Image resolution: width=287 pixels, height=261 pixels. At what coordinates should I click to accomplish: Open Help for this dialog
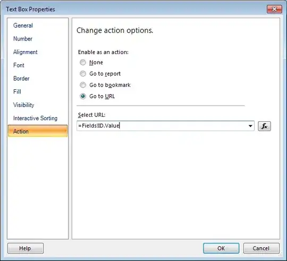click(26, 248)
